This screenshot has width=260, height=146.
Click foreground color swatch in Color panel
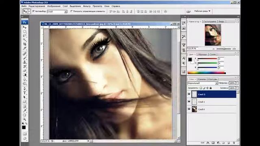[190, 60]
